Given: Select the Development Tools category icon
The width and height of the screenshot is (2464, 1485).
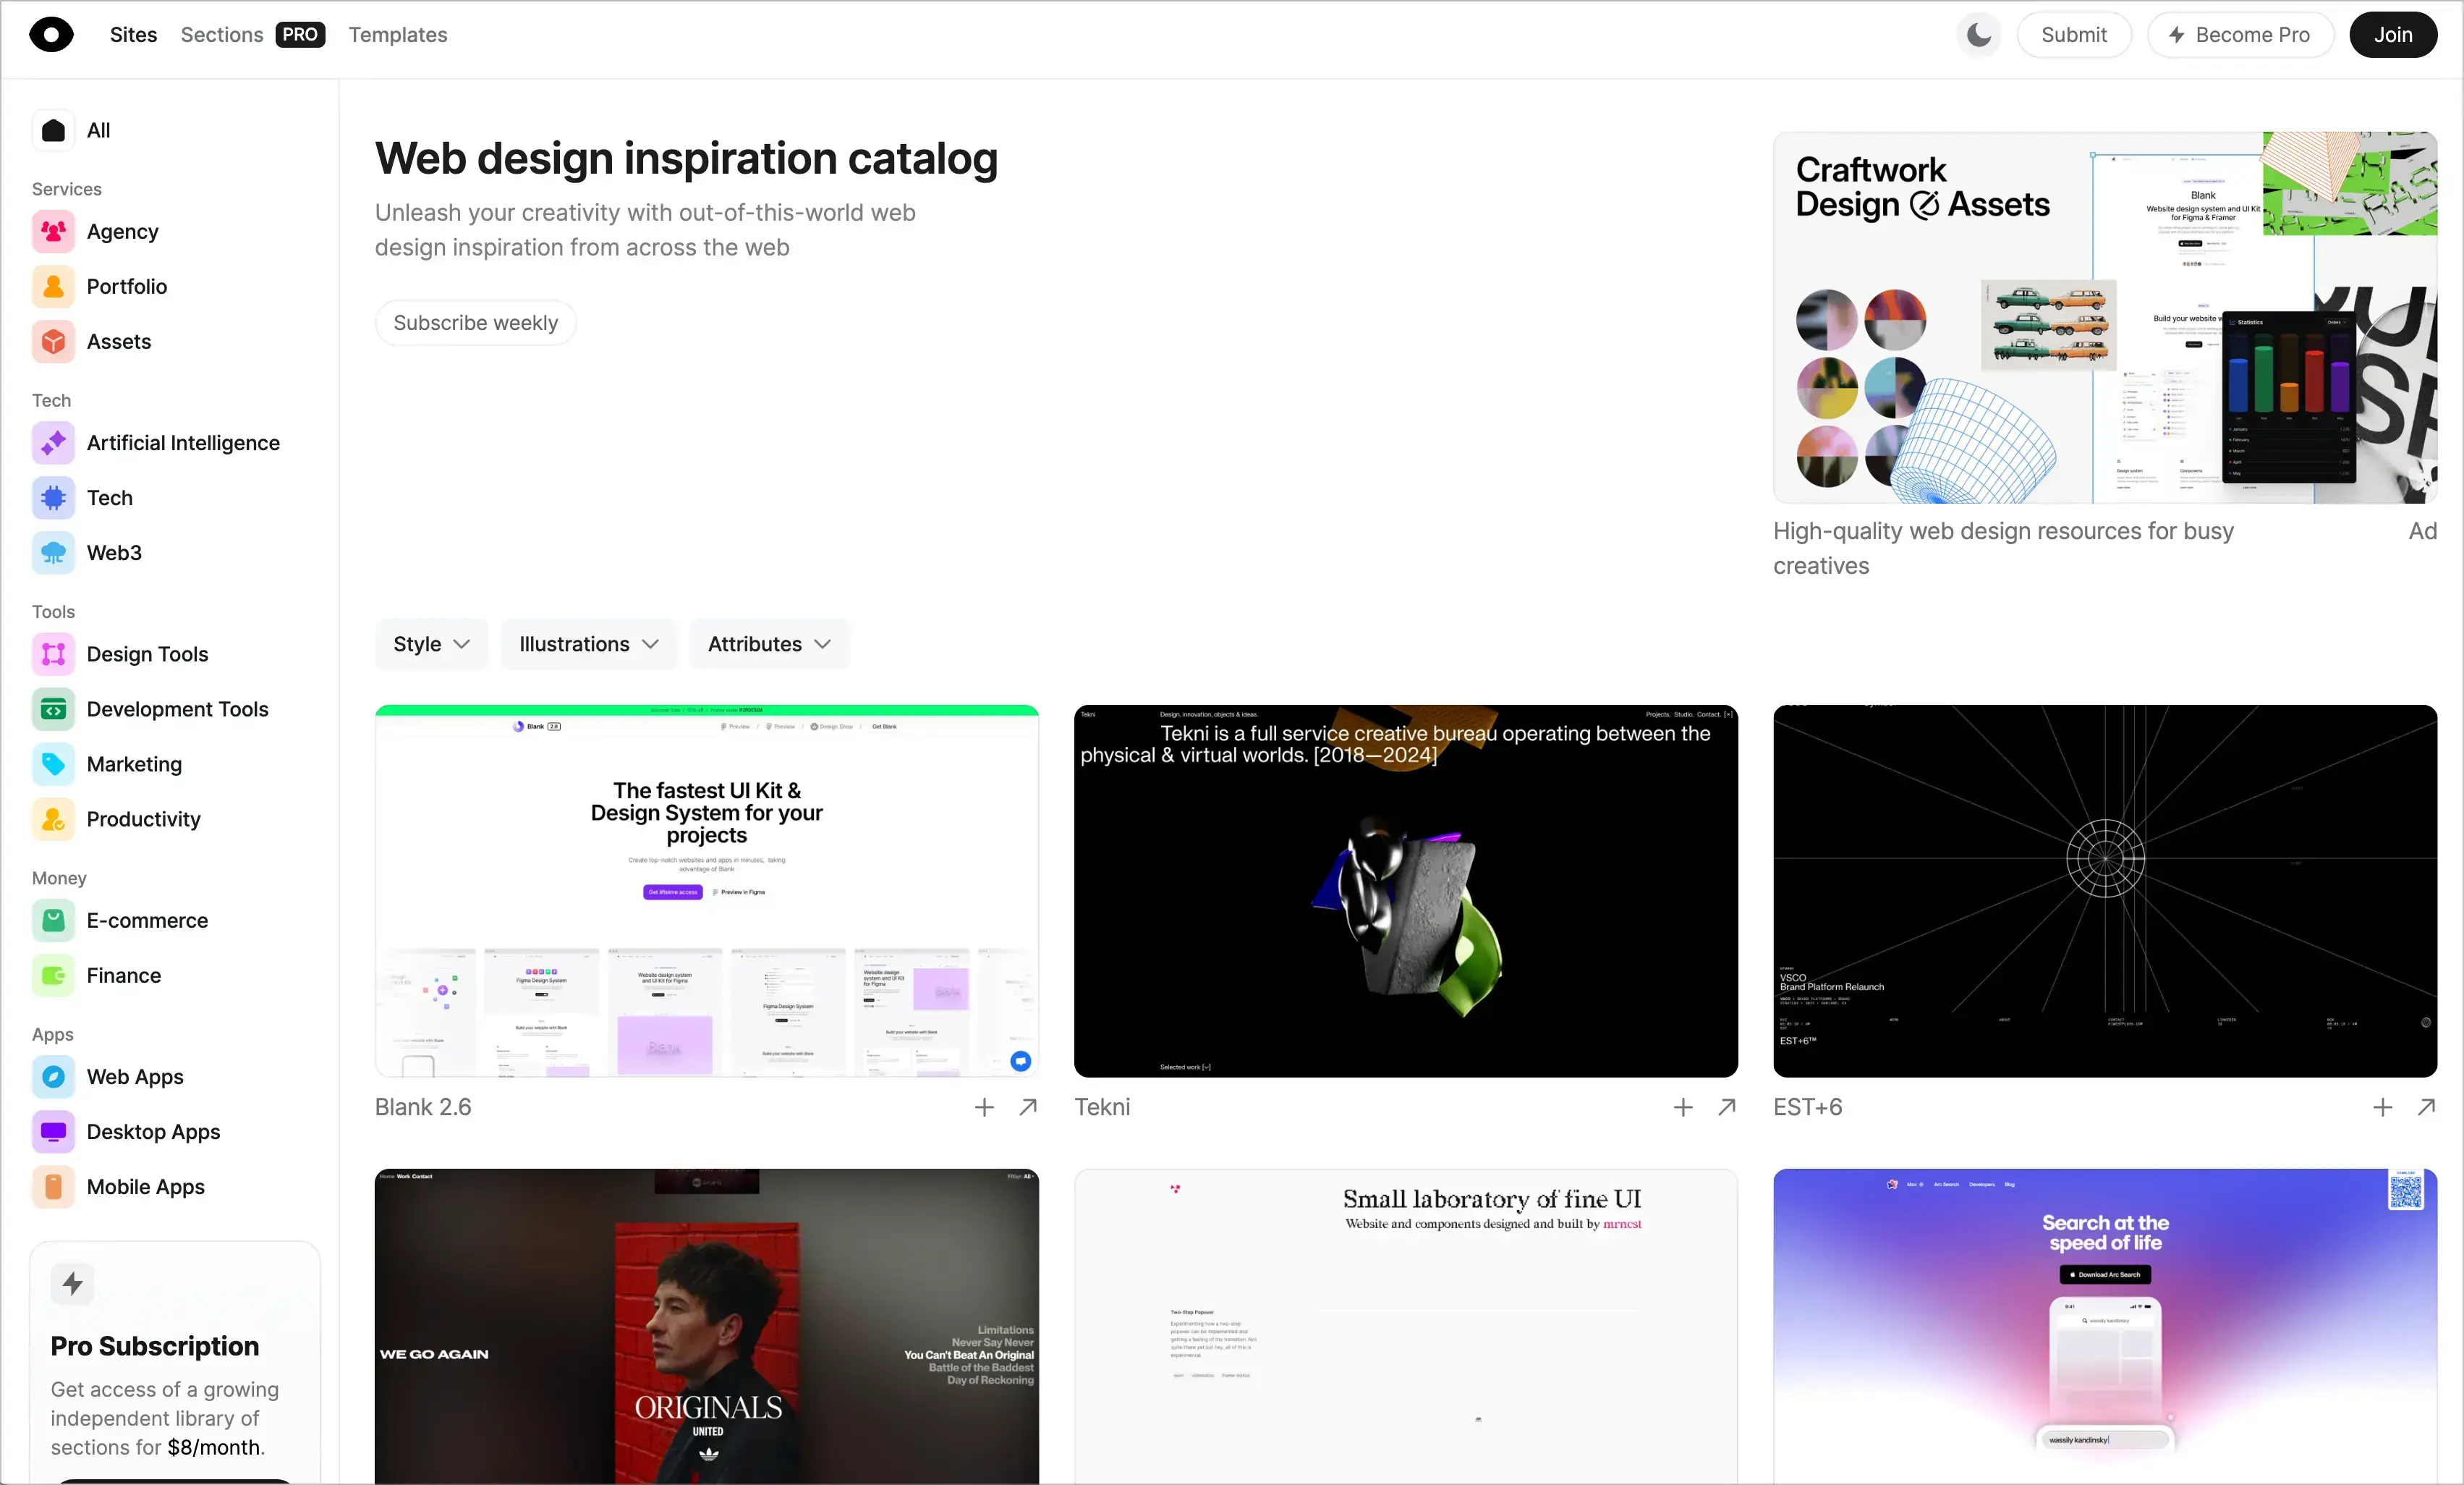Looking at the screenshot, I should coord(54,708).
